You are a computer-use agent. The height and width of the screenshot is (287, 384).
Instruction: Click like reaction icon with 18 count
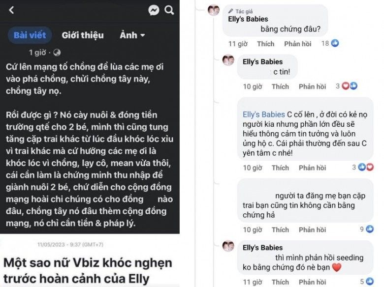coord(335,43)
